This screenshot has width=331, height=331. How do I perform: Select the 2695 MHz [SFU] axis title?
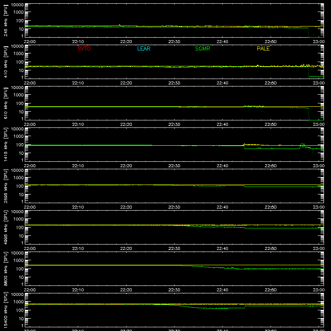point(5,186)
